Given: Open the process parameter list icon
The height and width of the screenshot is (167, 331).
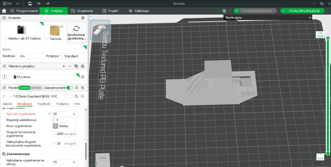Looking at the screenshot, I should pyautogui.click(x=76, y=87).
